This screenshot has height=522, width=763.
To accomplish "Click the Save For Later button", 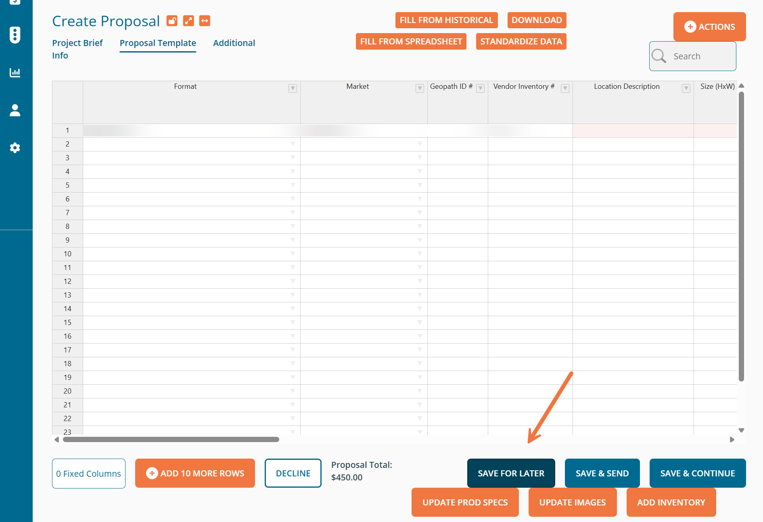I will [x=511, y=473].
